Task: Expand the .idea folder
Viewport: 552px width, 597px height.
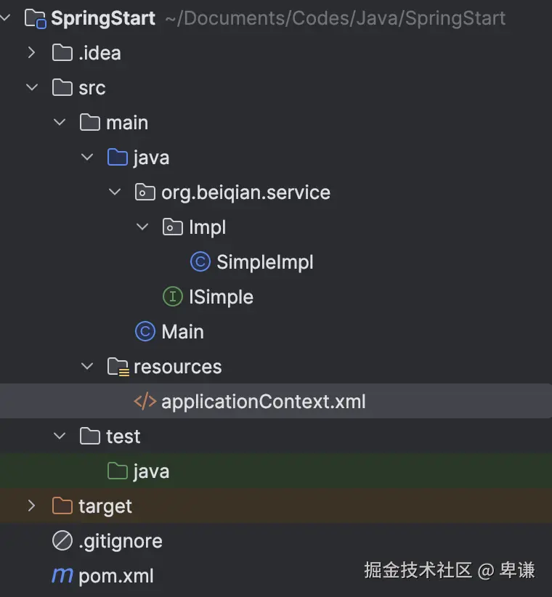Action: coord(31,53)
